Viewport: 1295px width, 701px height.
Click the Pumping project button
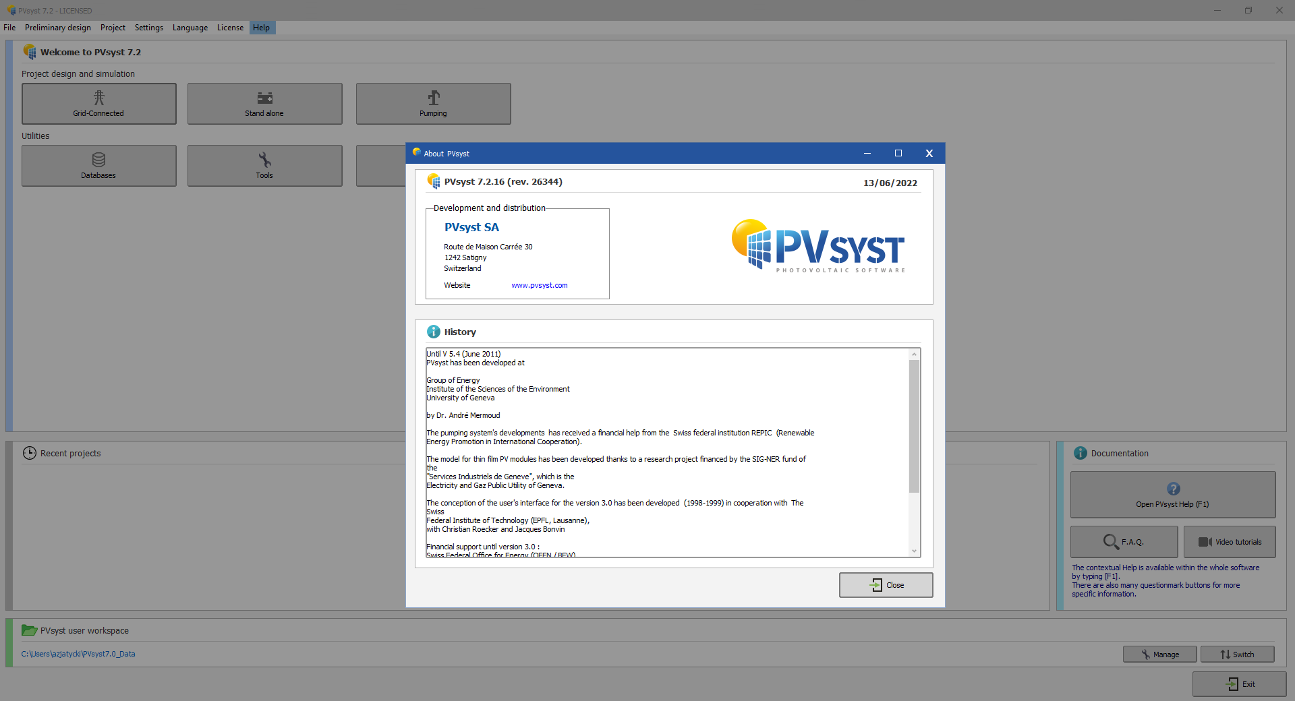click(x=434, y=104)
